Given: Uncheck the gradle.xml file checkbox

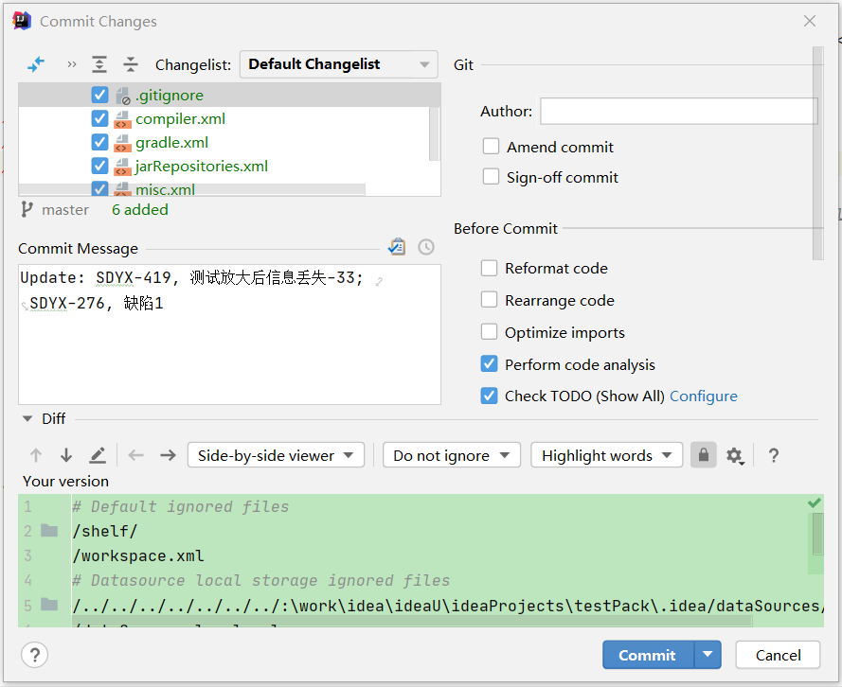Looking at the screenshot, I should [99, 142].
